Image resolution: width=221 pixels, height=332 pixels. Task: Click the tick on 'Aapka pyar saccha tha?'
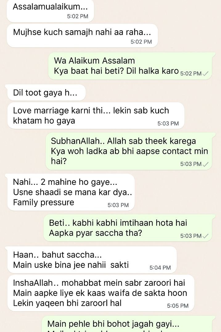pos(205,236)
